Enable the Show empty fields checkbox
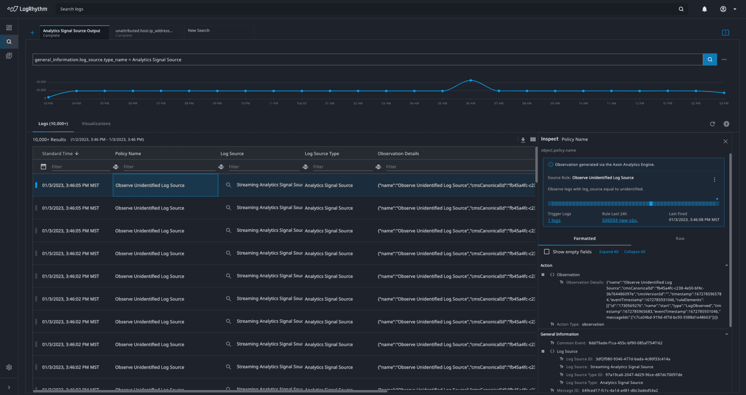This screenshot has width=746, height=395. point(547,251)
